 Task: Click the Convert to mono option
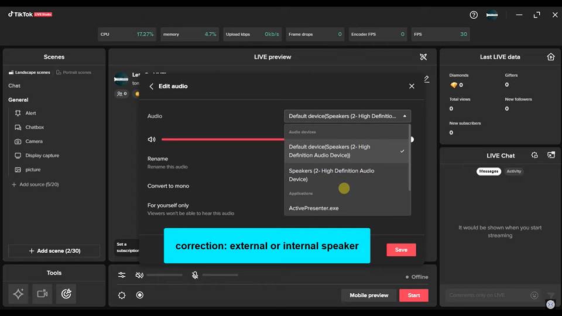(168, 186)
